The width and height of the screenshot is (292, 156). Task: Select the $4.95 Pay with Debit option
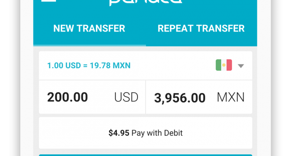coord(146,133)
